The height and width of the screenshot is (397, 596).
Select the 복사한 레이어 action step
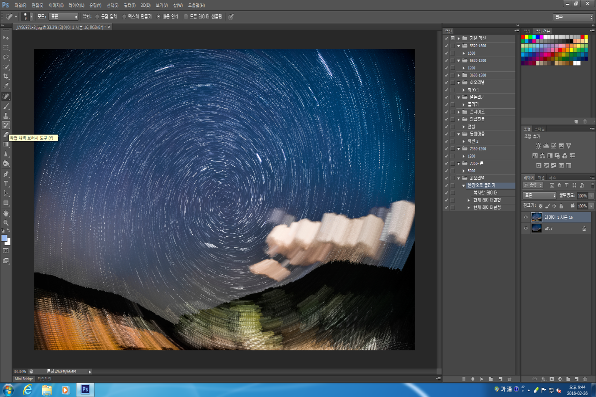pos(485,193)
